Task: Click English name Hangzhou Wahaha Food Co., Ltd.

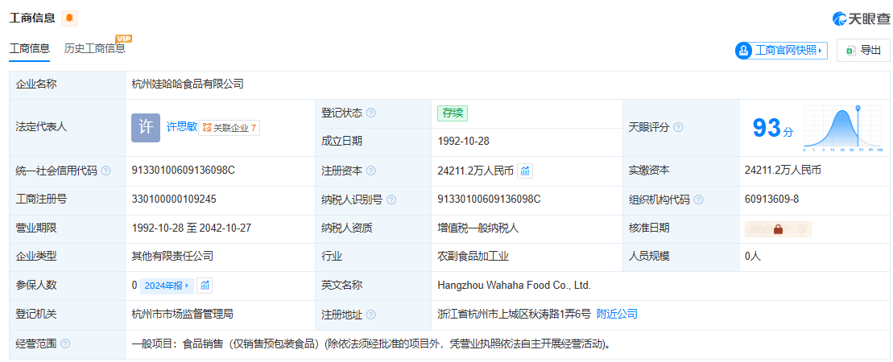Action: coord(515,285)
